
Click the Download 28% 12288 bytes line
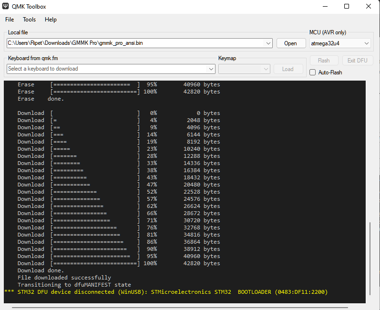(x=119, y=156)
